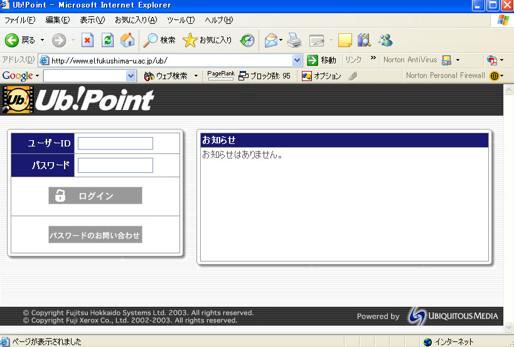Image resolution: width=514 pixels, height=347 pixels.
Task: Click the 'お知らせはありません。' notice text
Action: pos(243,155)
